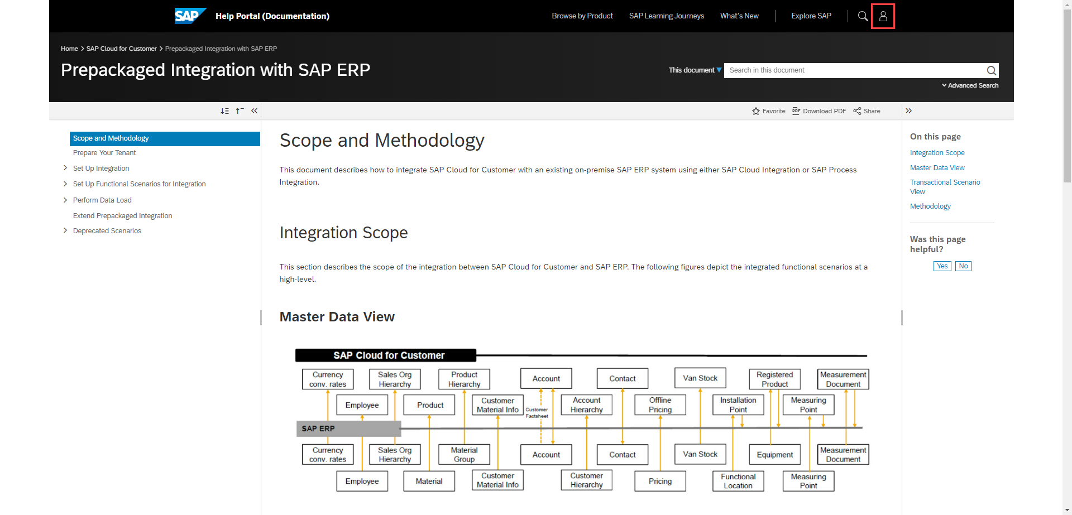The width and height of the screenshot is (1072, 515).
Task: Go to SAP Cloud for Customer breadcrumb
Action: point(121,49)
